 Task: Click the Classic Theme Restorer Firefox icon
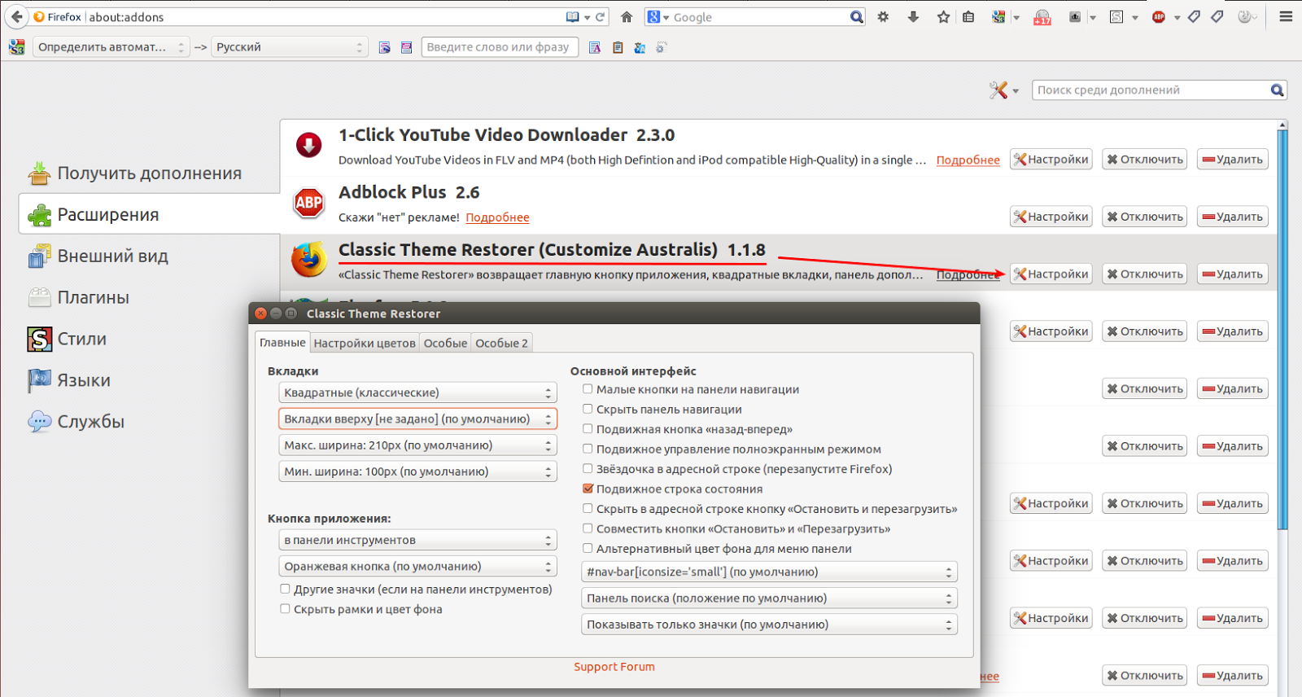click(308, 260)
